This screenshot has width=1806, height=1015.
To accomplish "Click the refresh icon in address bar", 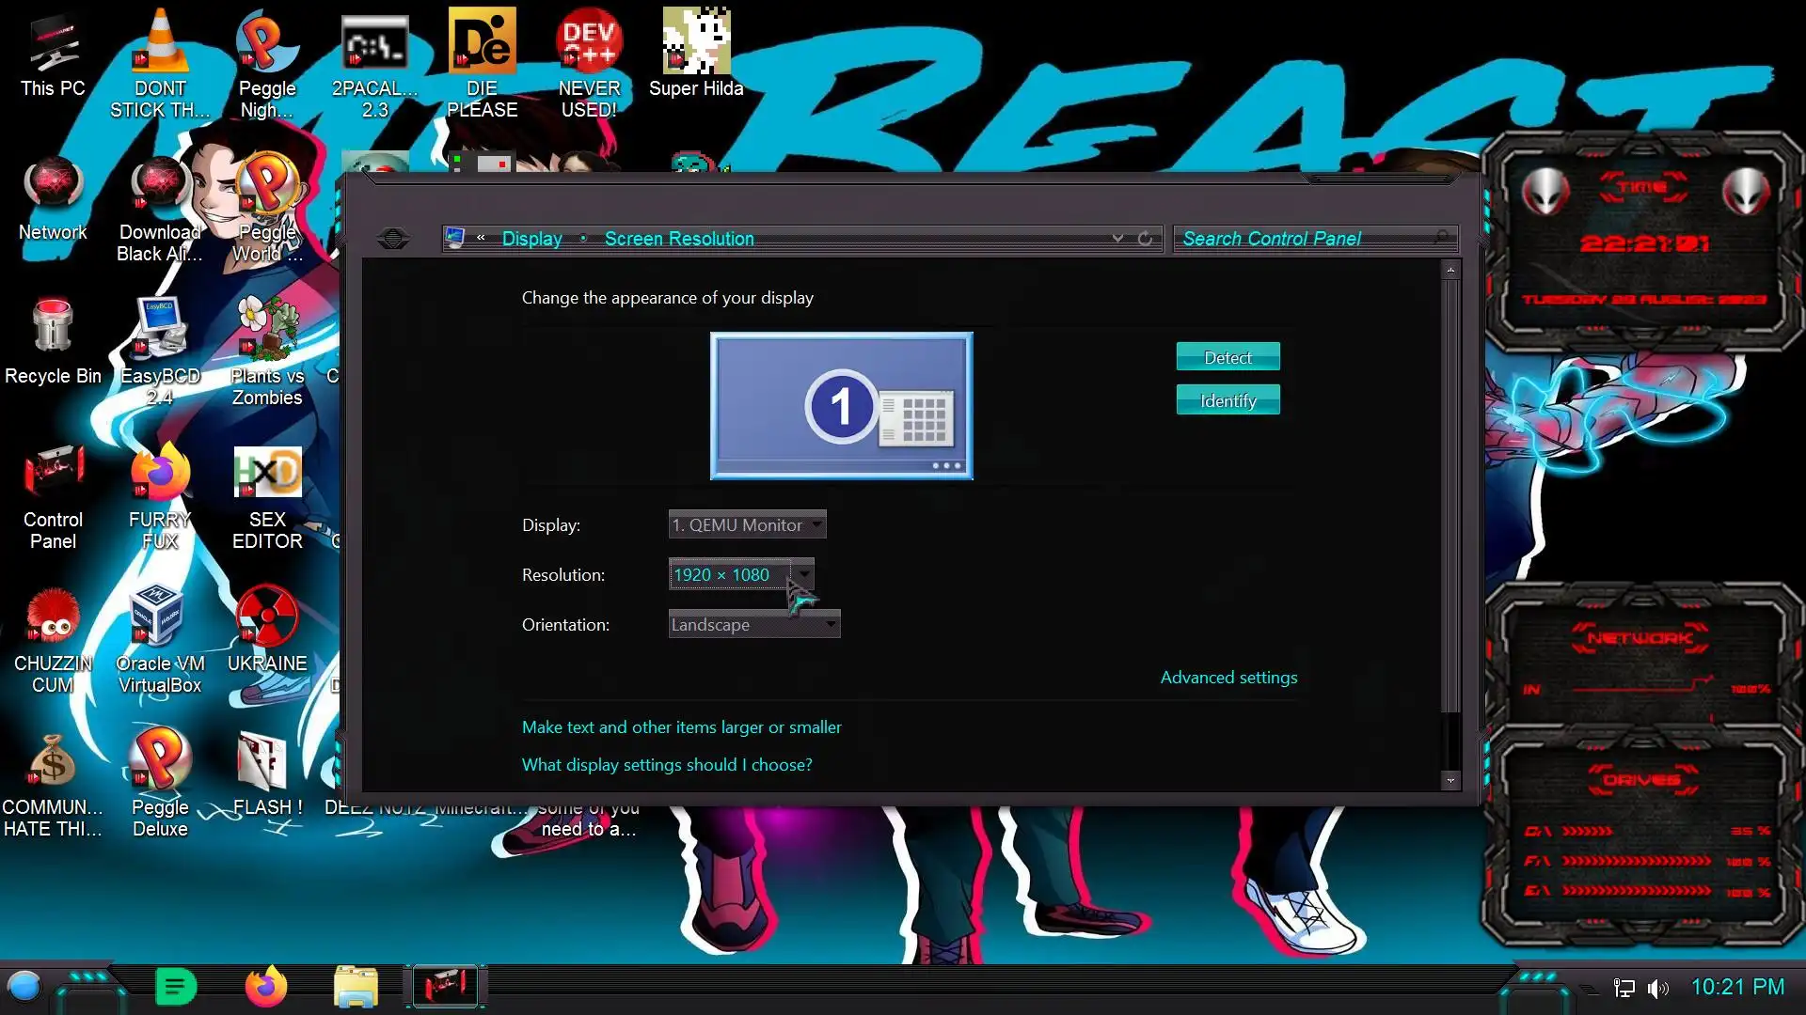I will [x=1145, y=239].
